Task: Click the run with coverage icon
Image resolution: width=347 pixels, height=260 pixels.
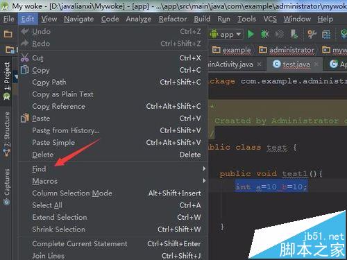Action: tap(280, 34)
